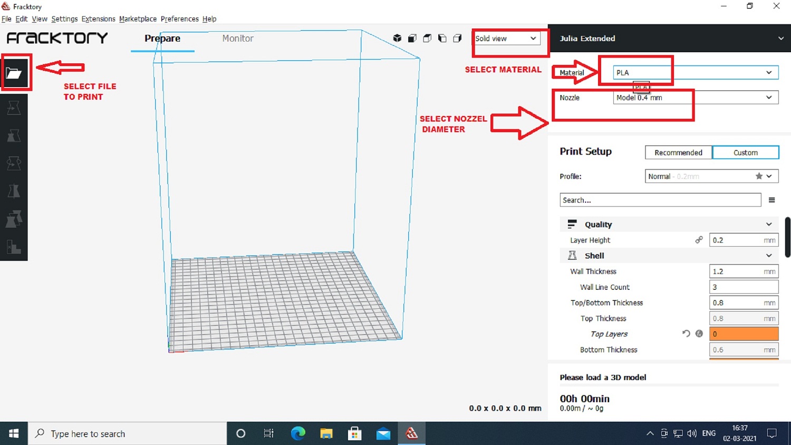791x445 pixels.
Task: Switch to Recommended print setup
Action: point(678,153)
